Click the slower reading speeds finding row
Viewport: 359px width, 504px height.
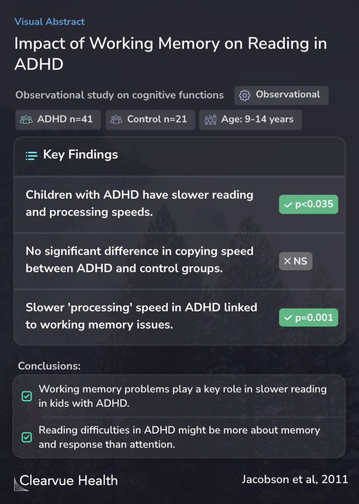179,204
